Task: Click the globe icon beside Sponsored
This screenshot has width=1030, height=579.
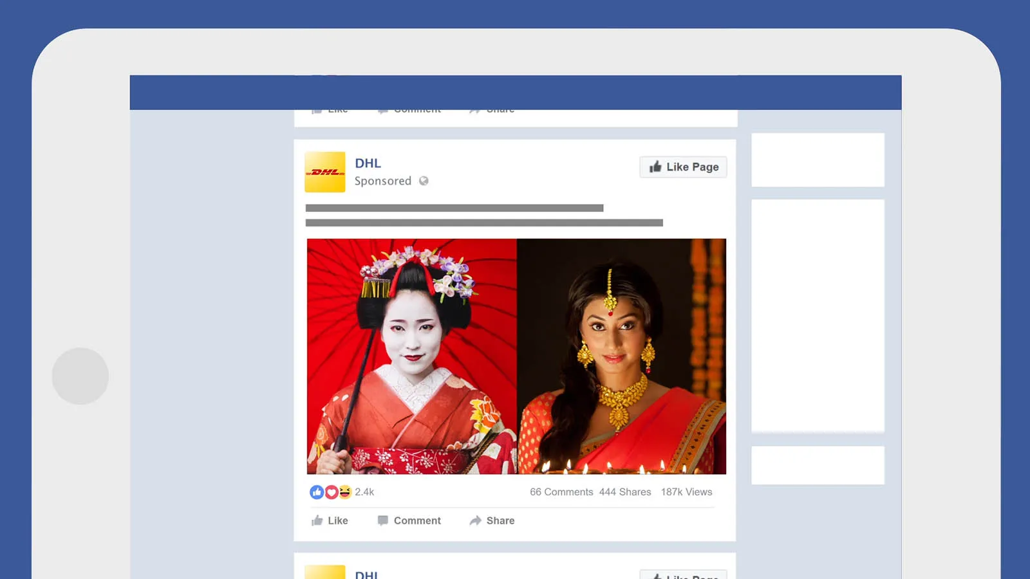Action: tap(424, 181)
